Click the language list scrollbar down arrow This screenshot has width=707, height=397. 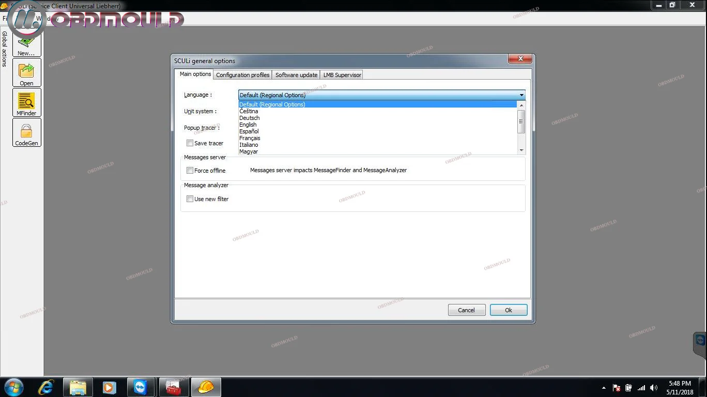tap(521, 150)
